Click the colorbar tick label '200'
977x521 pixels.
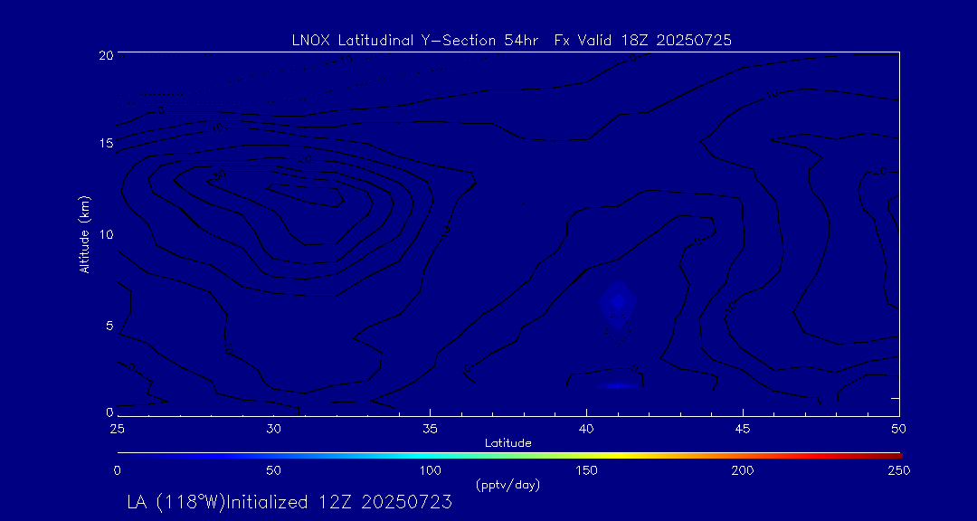[x=743, y=470]
